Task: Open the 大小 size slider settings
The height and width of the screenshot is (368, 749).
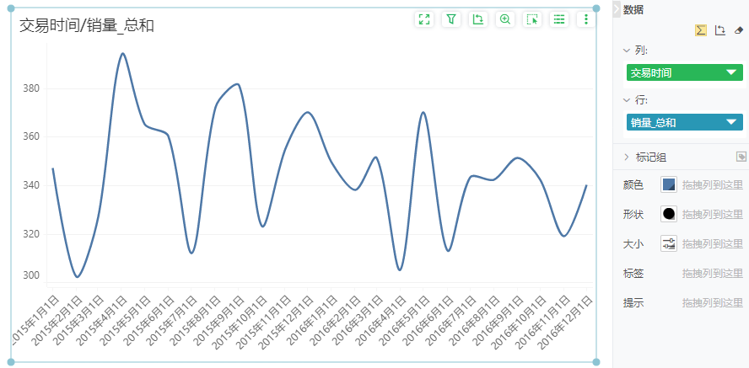Action: click(x=669, y=243)
